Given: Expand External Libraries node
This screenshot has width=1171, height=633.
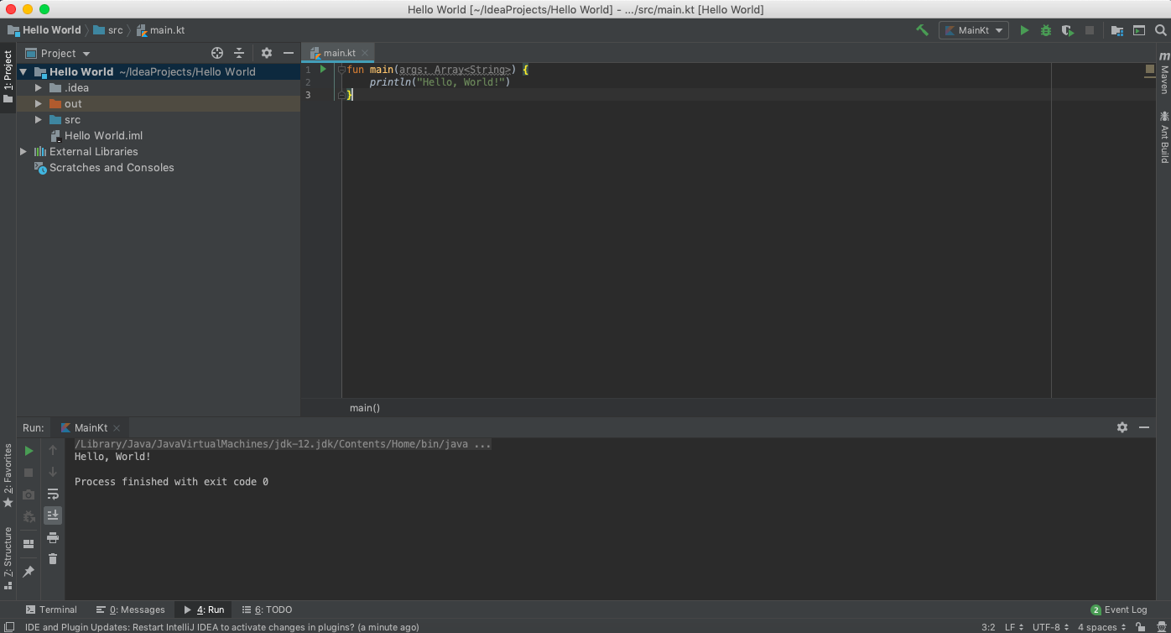Looking at the screenshot, I should click(23, 151).
